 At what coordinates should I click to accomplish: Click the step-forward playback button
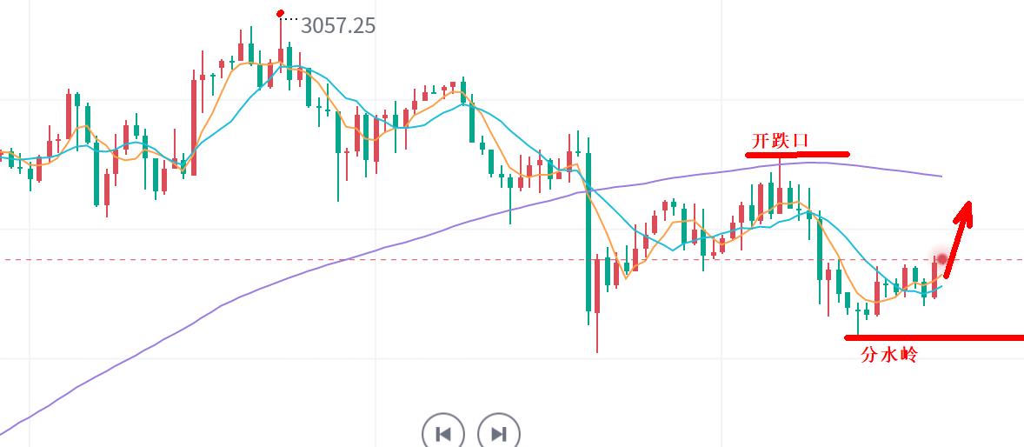[x=499, y=433]
